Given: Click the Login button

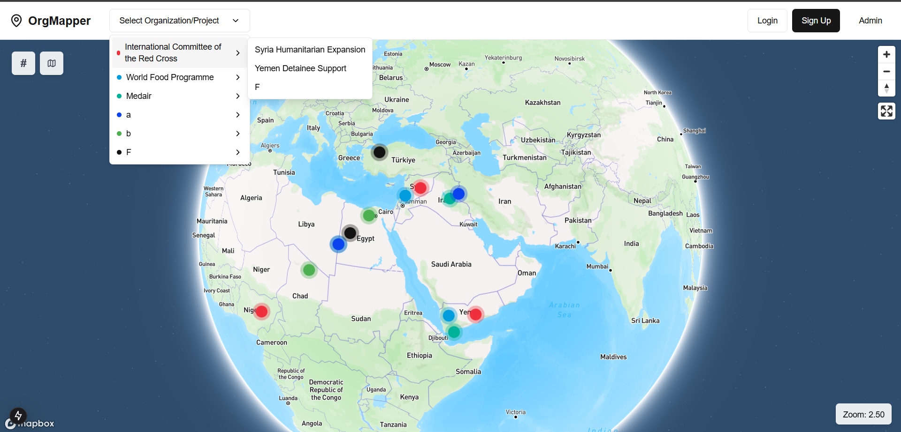Looking at the screenshot, I should coord(767,20).
